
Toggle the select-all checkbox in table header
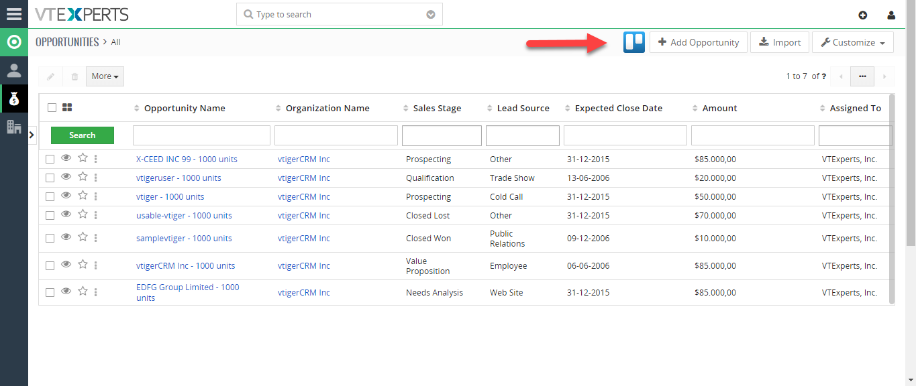[x=52, y=107]
